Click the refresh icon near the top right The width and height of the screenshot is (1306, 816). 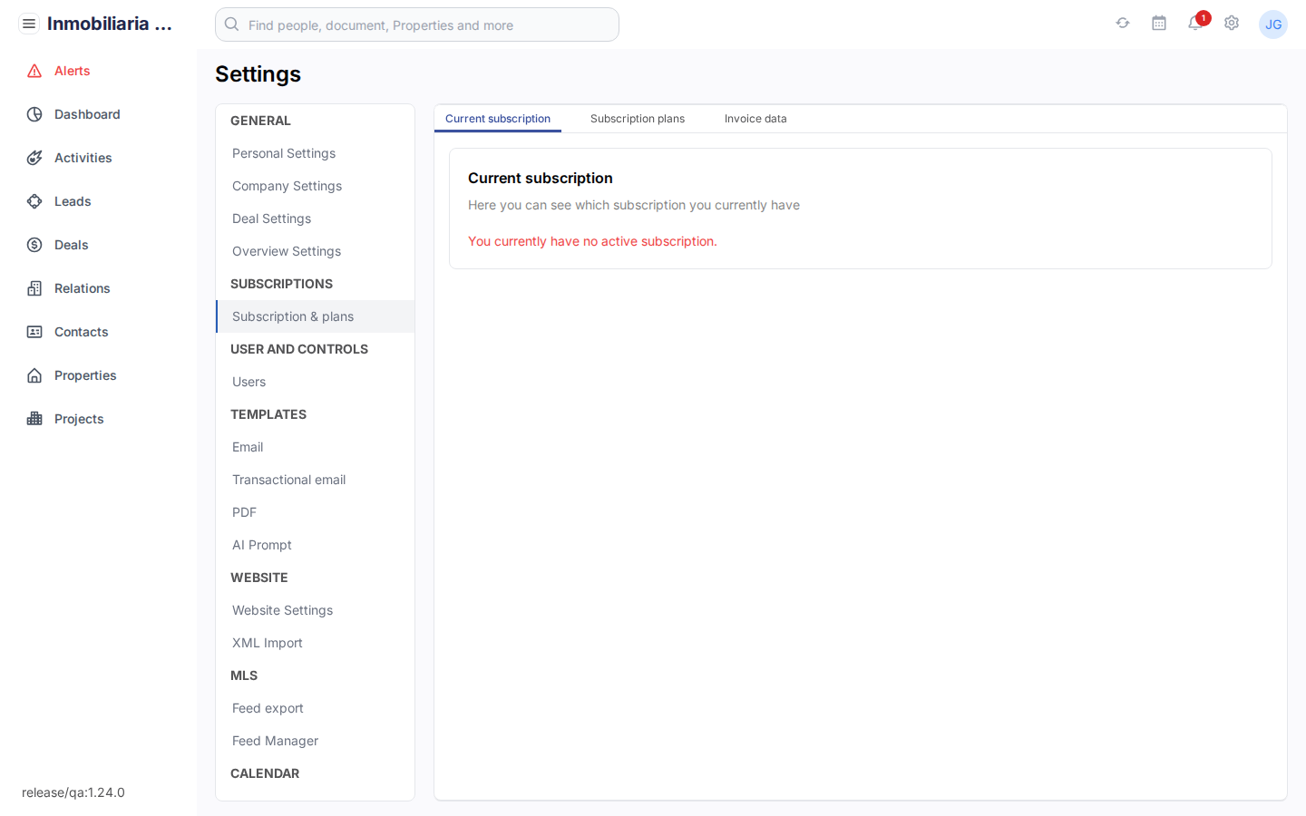point(1123,23)
